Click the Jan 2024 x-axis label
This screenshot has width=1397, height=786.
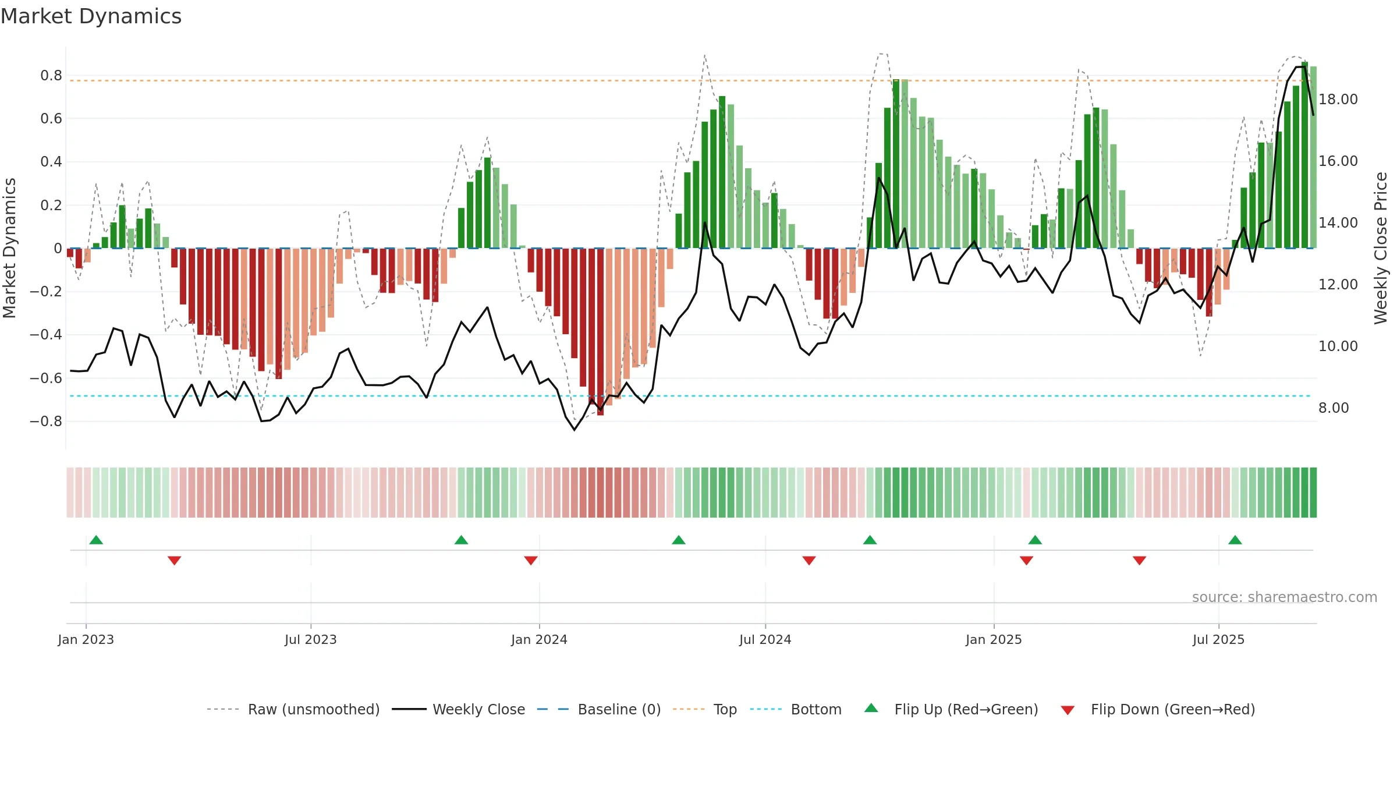(x=540, y=639)
